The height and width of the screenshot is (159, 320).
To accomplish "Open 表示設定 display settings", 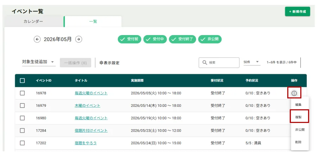I will coord(109,63).
